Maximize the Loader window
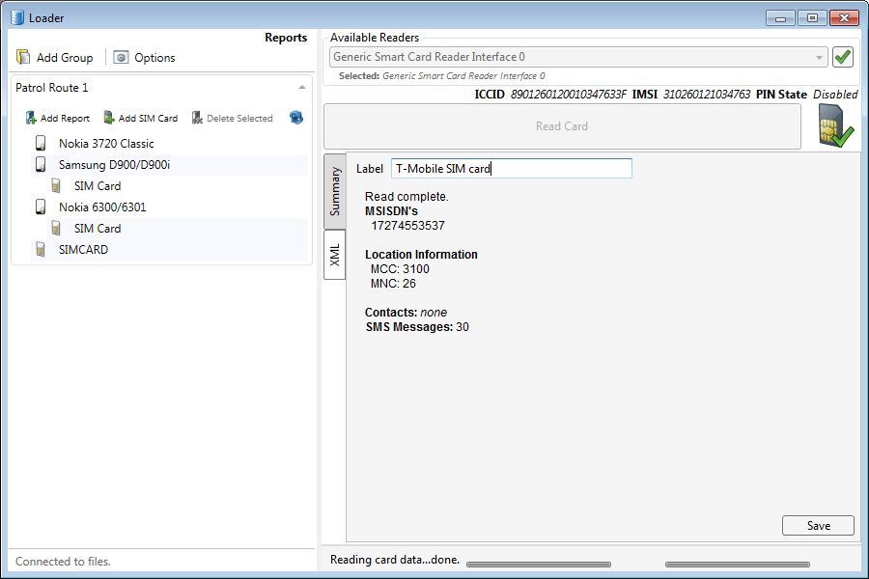 (x=812, y=17)
